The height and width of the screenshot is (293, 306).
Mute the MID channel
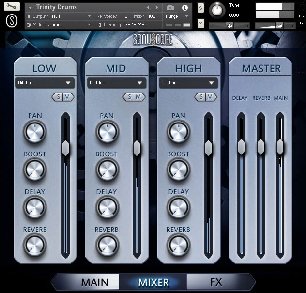coord(138,97)
